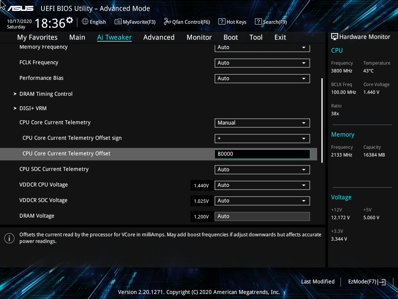This screenshot has height=299, width=398.
Task: Open the Exit tab
Action: point(280,37)
